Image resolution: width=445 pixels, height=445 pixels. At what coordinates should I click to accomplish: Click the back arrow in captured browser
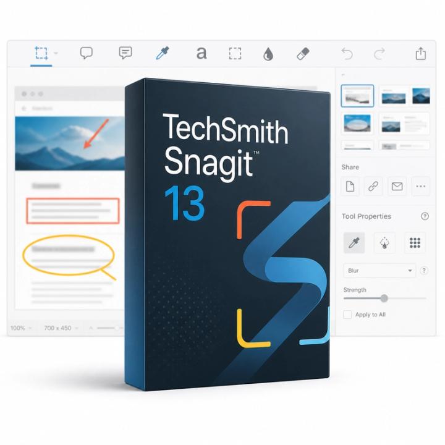pyautogui.click(x=24, y=108)
